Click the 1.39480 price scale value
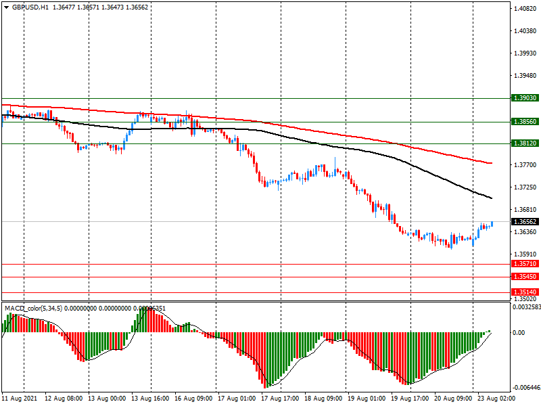The image size is (541, 406). pos(525,76)
